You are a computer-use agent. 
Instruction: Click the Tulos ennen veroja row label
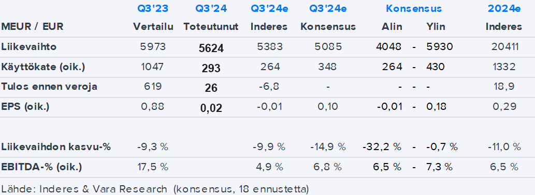49,86
